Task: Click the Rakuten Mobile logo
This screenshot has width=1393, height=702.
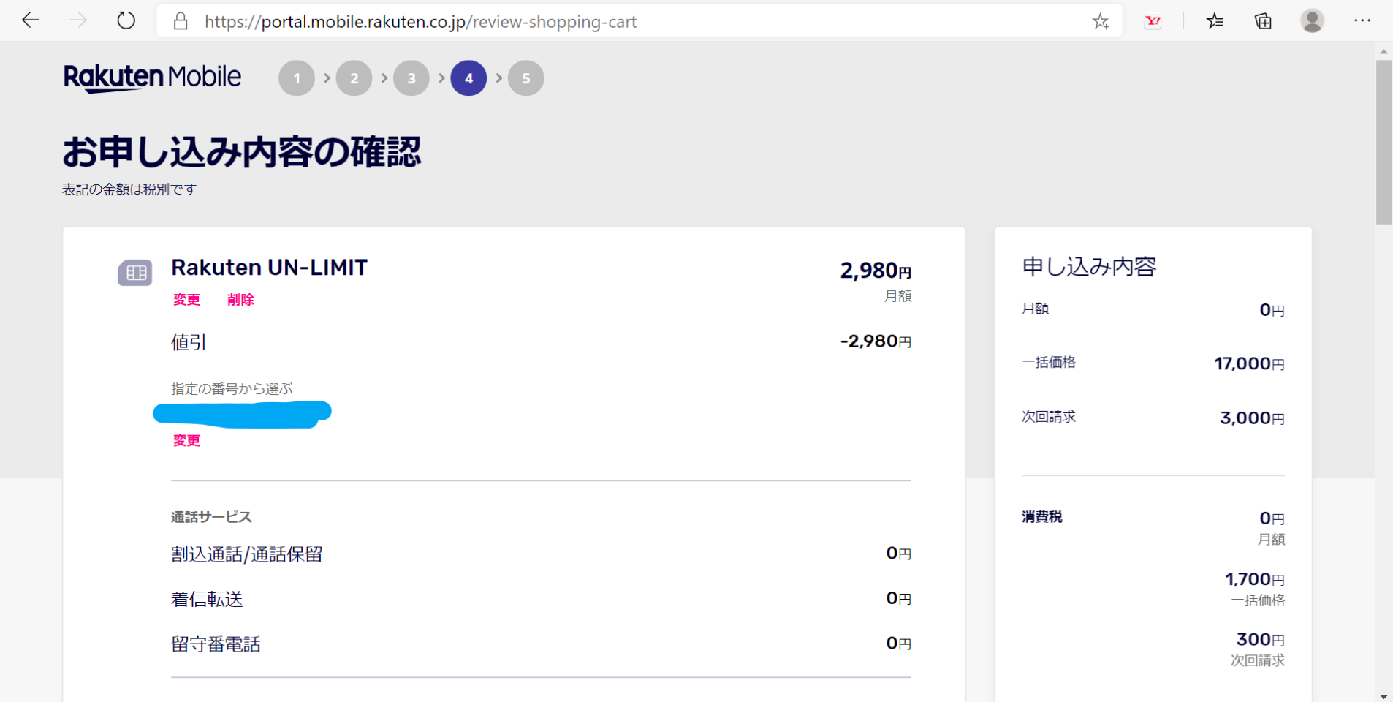Action: [x=152, y=78]
